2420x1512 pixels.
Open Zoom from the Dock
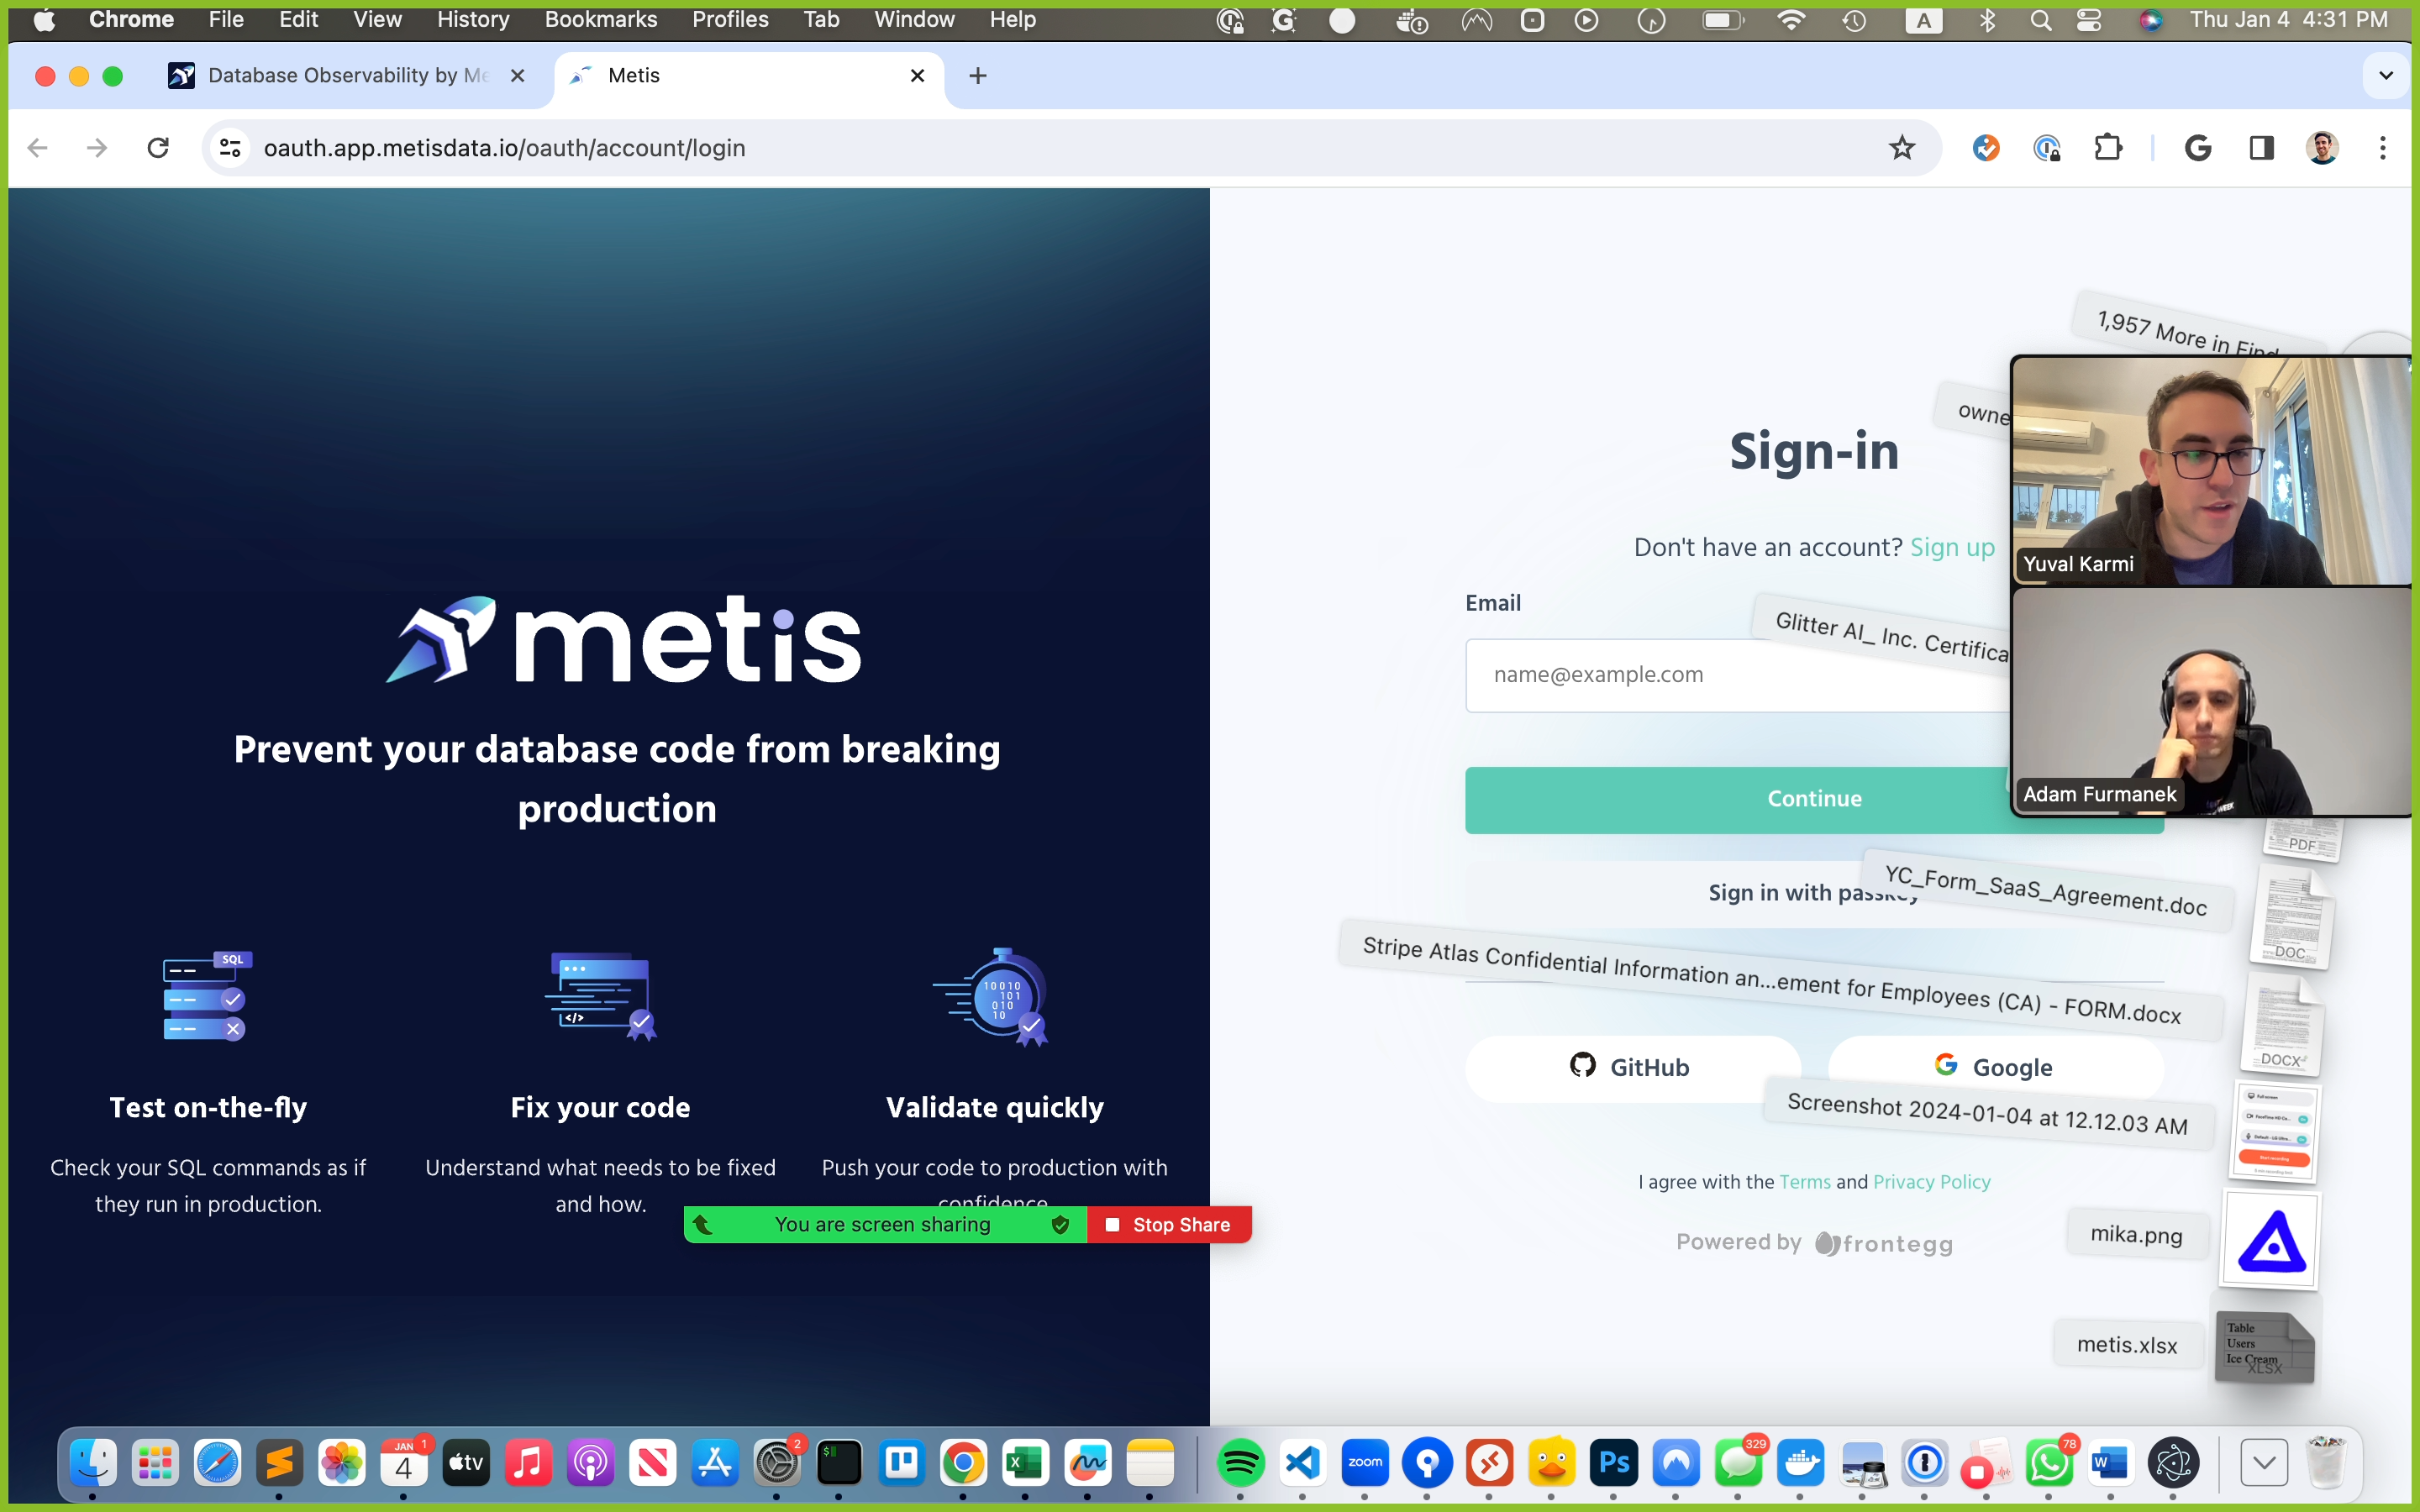tap(1365, 1464)
